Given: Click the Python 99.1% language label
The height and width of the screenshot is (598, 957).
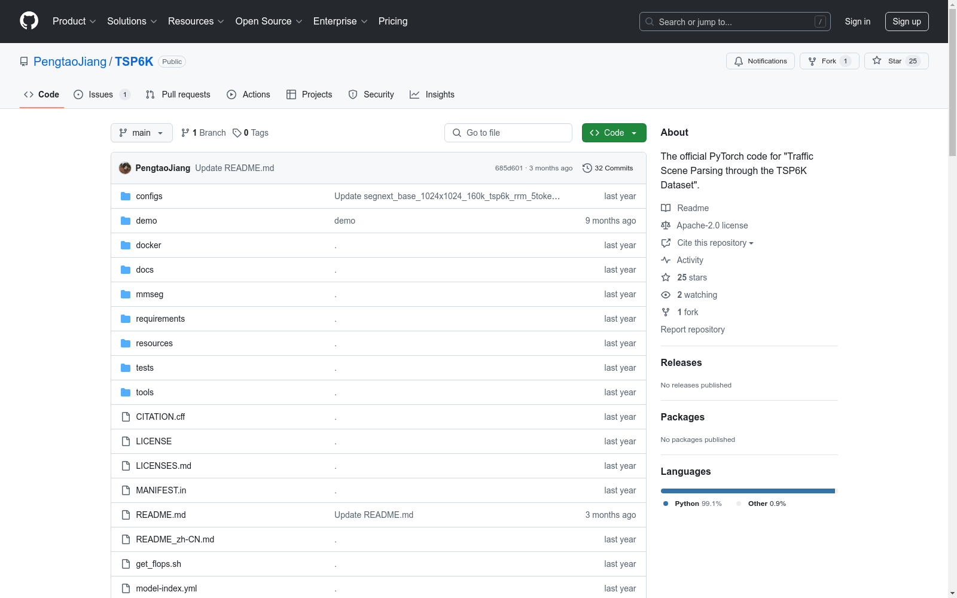Looking at the screenshot, I should click(693, 504).
